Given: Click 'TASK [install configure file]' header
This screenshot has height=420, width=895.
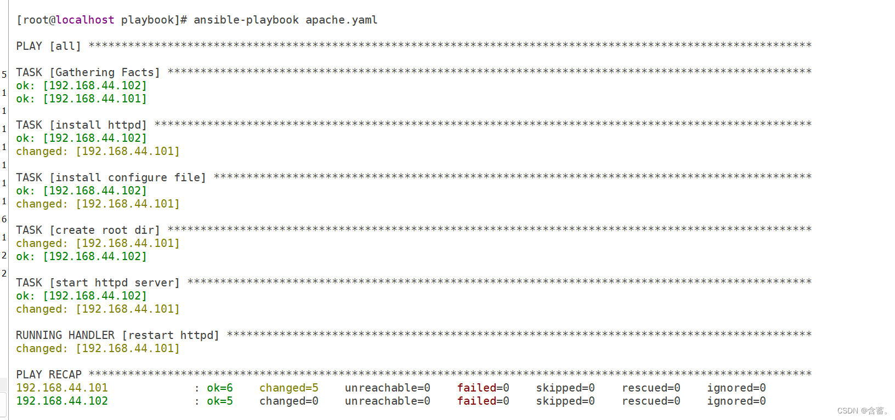Looking at the screenshot, I should tap(111, 177).
